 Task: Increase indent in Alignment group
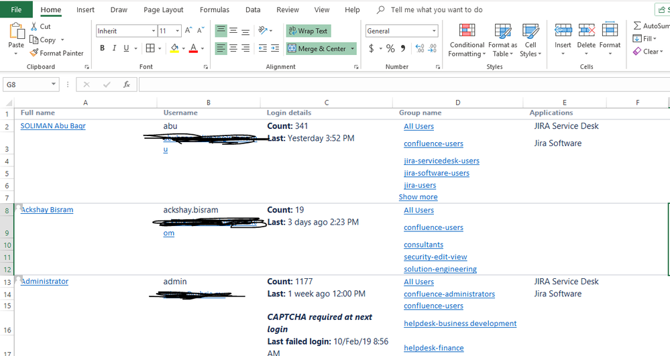[275, 48]
